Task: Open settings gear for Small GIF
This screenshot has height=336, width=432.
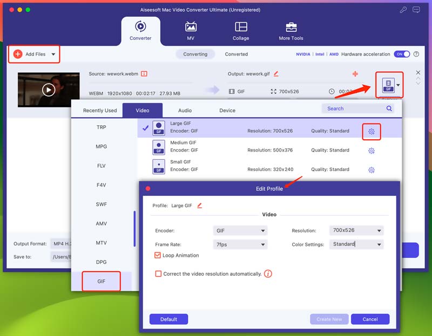Action: click(371, 170)
